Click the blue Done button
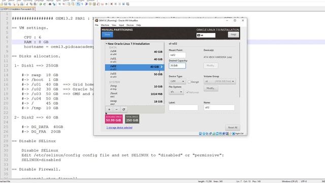This screenshot has height=183, width=325. 107,35
